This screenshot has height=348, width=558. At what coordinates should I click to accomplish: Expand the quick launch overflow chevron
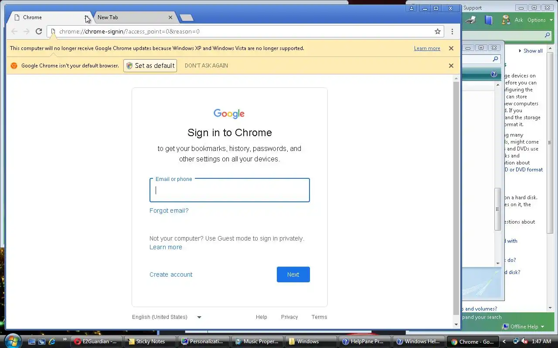tap(65, 340)
